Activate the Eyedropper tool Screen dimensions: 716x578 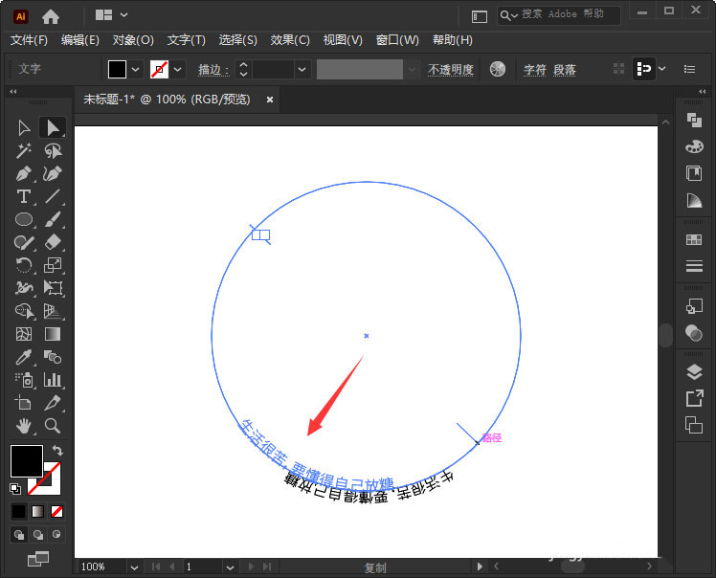(25, 357)
